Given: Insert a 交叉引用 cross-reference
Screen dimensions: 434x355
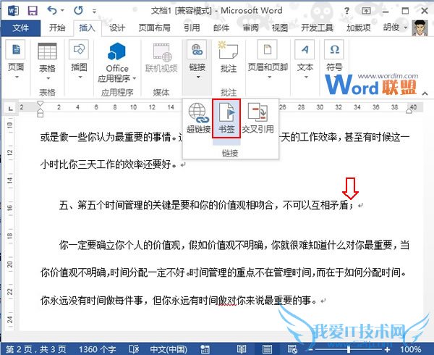Looking at the screenshot, I should (258, 118).
